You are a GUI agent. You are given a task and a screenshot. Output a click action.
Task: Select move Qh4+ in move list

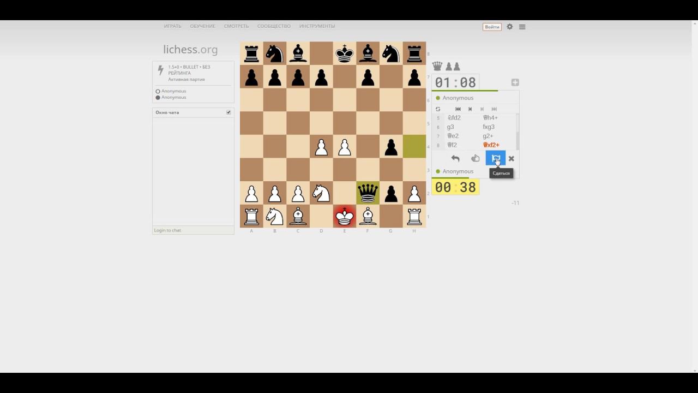click(x=490, y=117)
